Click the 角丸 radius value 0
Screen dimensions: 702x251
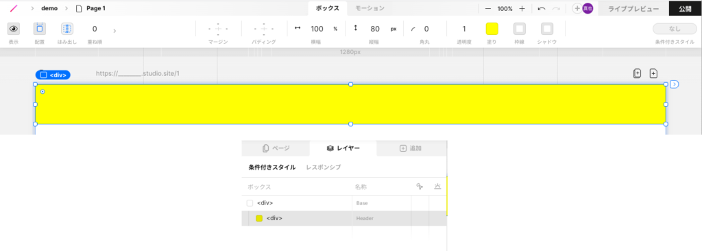[426, 29]
